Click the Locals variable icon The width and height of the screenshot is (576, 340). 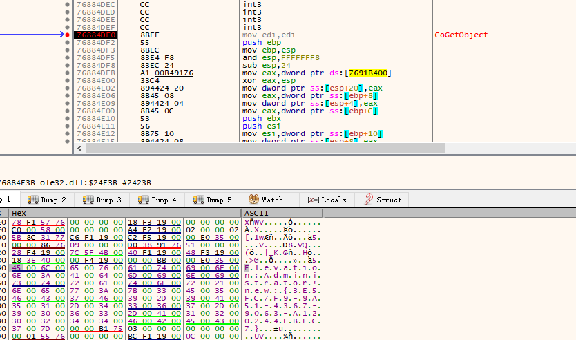[x=313, y=200]
